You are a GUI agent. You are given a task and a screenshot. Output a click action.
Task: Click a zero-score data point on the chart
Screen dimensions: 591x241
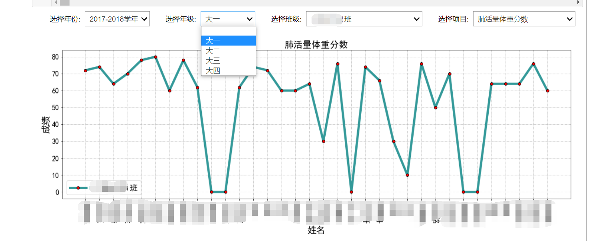[x=211, y=192]
